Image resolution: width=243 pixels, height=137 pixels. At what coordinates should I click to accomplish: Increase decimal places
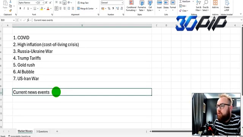pos(117,8)
